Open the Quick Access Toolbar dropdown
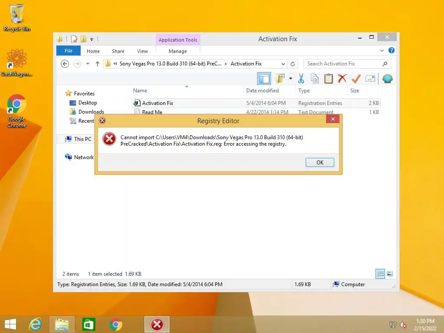This screenshot has width=444, height=333. 92,39
